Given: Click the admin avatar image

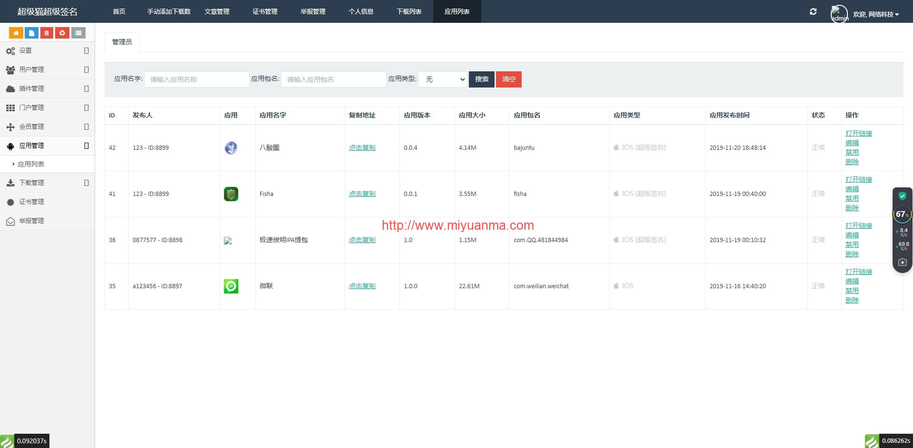Looking at the screenshot, I should coord(839,14).
